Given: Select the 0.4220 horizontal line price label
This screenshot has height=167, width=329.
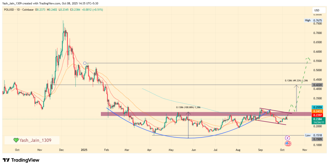Looking at the screenshot, I should [x=317, y=85].
